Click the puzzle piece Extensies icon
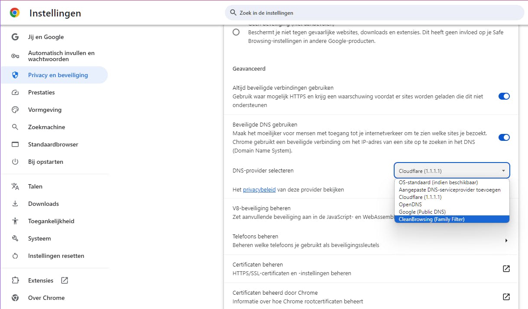 15,280
